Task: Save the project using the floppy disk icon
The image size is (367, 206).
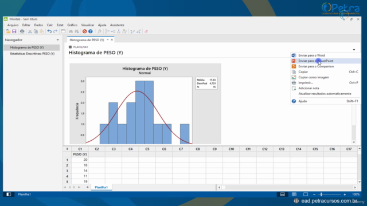Action: (14, 31)
